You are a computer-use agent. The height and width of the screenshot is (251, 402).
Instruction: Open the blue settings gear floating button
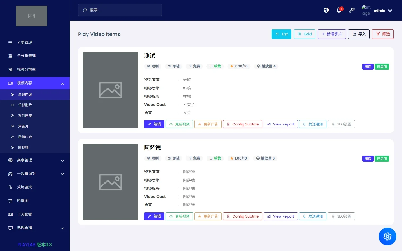click(x=387, y=236)
